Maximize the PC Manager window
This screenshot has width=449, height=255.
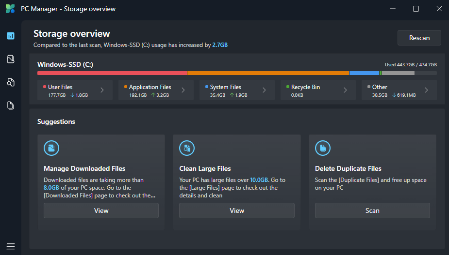click(x=416, y=9)
